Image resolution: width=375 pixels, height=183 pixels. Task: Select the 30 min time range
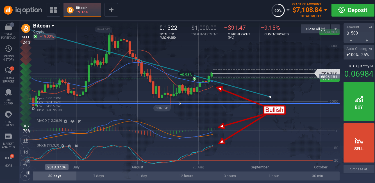pos(317,176)
